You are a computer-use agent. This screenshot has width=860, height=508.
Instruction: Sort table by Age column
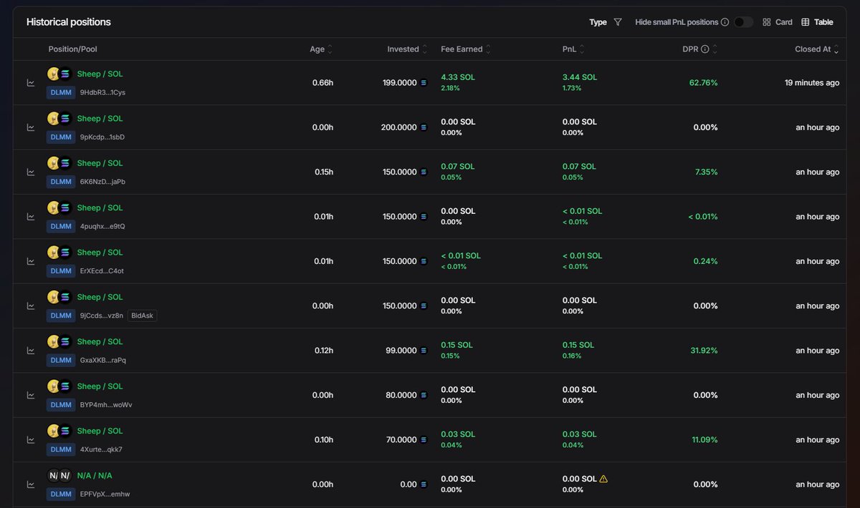point(321,49)
